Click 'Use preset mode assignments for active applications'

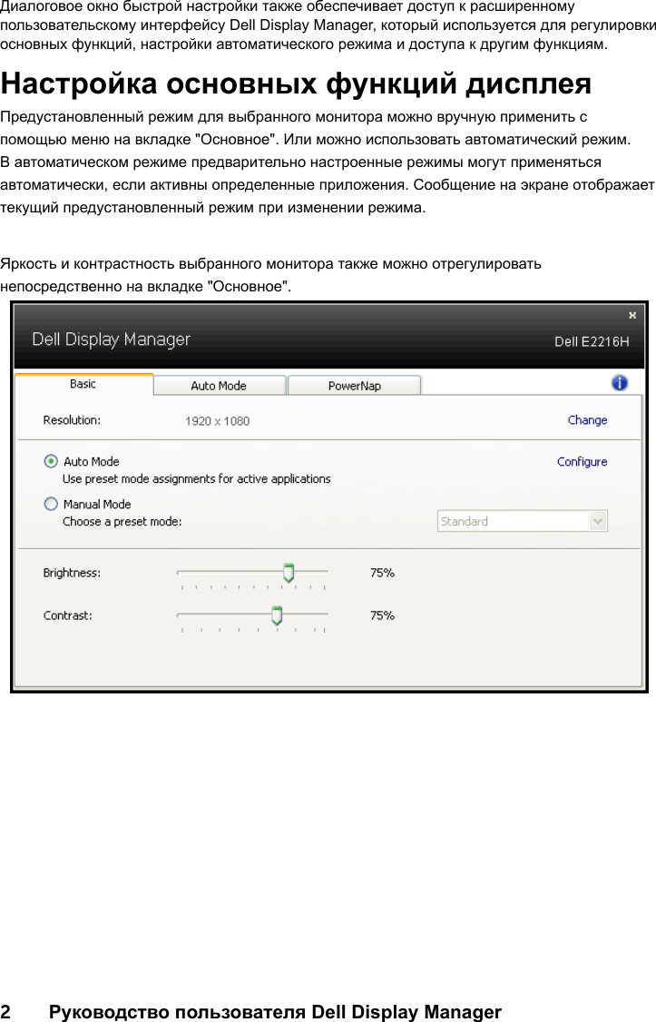(197, 479)
